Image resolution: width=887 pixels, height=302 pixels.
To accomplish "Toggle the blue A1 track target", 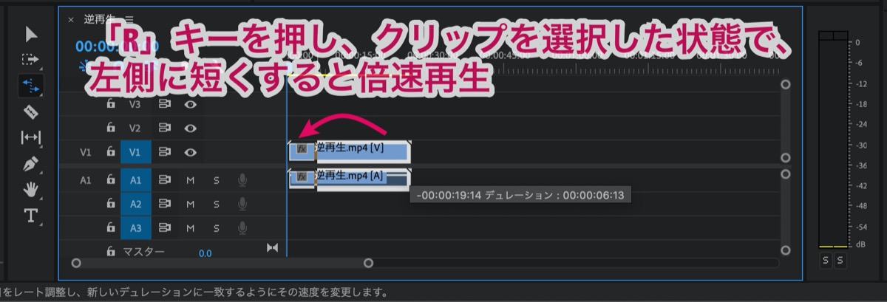I will (x=136, y=179).
